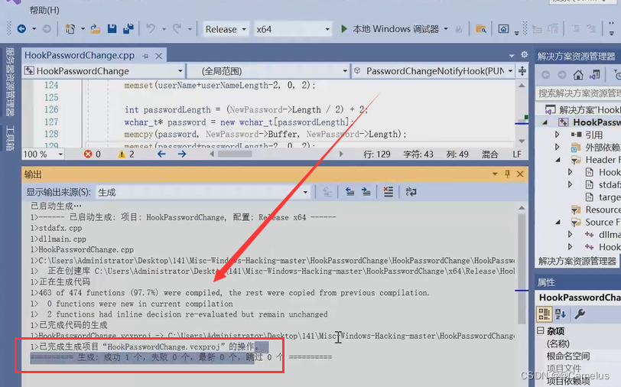Click the 搜索解决方案资源管理器 search field
This screenshot has height=387, width=621.
click(x=578, y=93)
